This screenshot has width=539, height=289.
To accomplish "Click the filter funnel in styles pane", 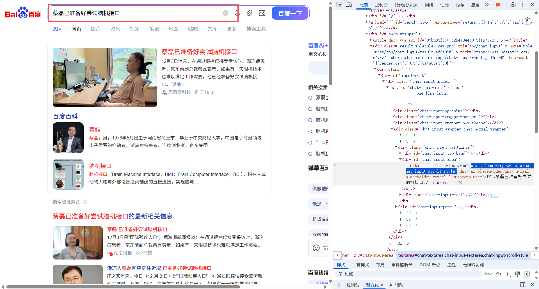I will (x=340, y=274).
